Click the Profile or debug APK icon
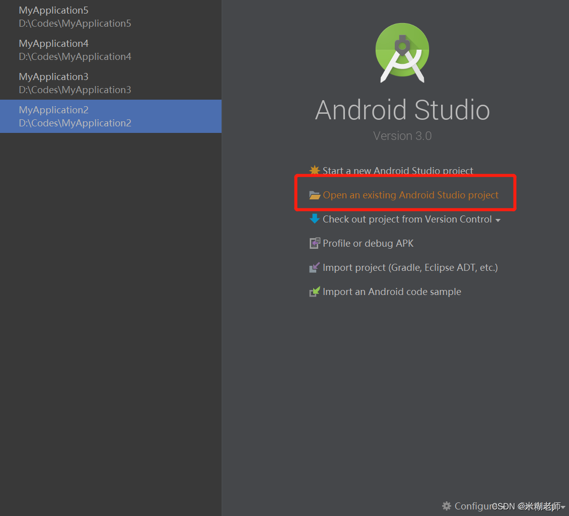569x516 pixels. [314, 243]
